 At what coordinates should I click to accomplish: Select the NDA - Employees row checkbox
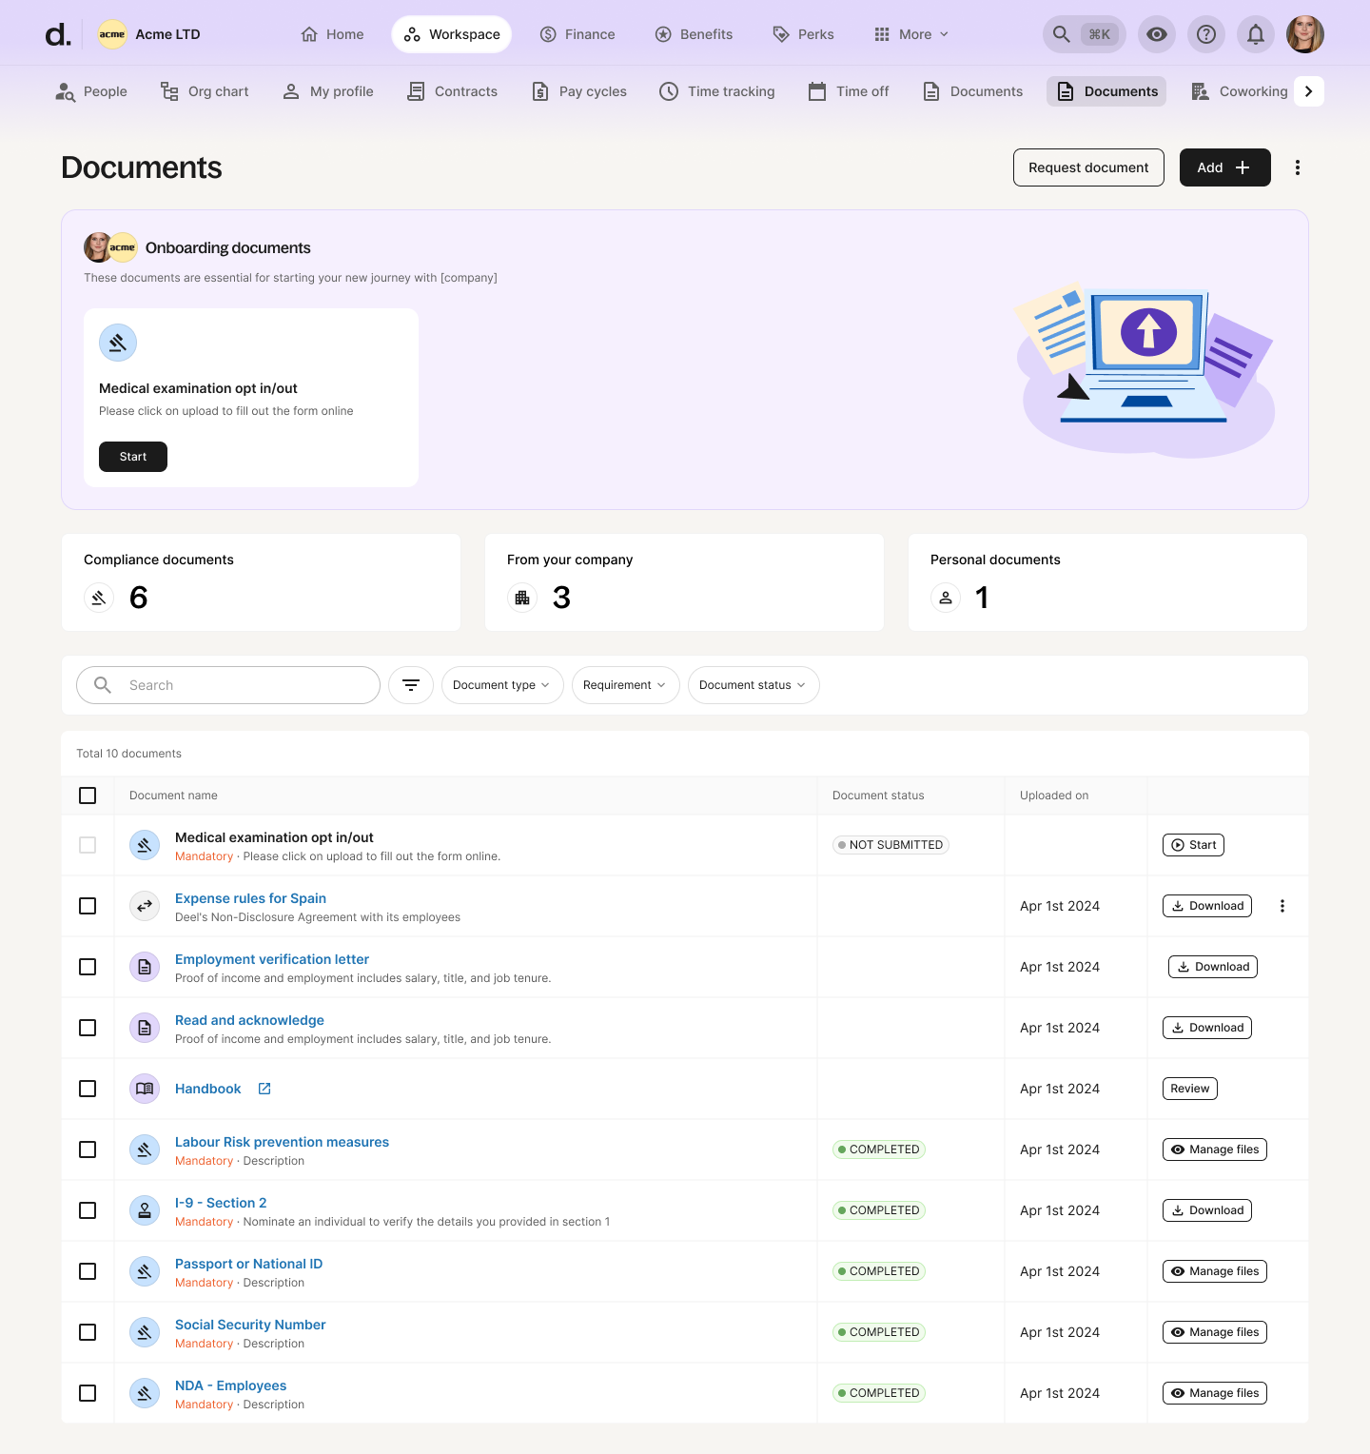coord(88,1393)
